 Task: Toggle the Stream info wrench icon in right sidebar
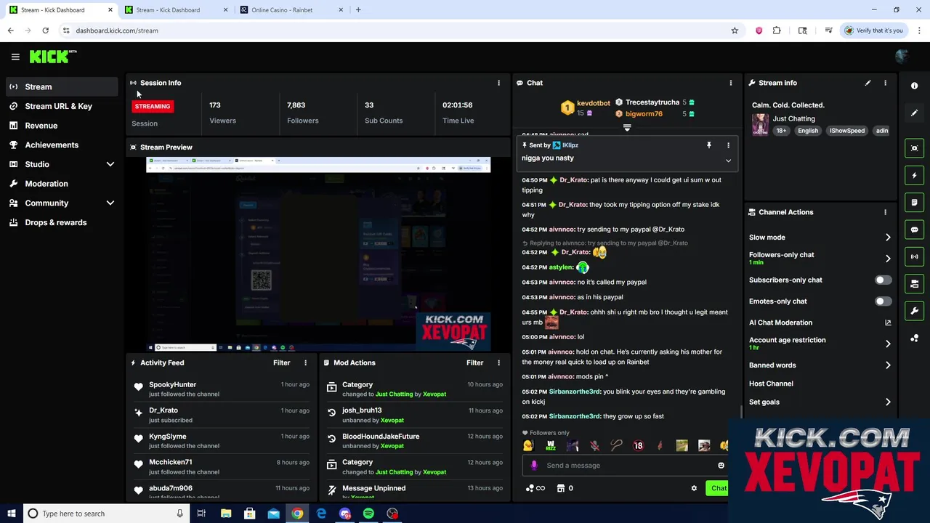coord(915,311)
